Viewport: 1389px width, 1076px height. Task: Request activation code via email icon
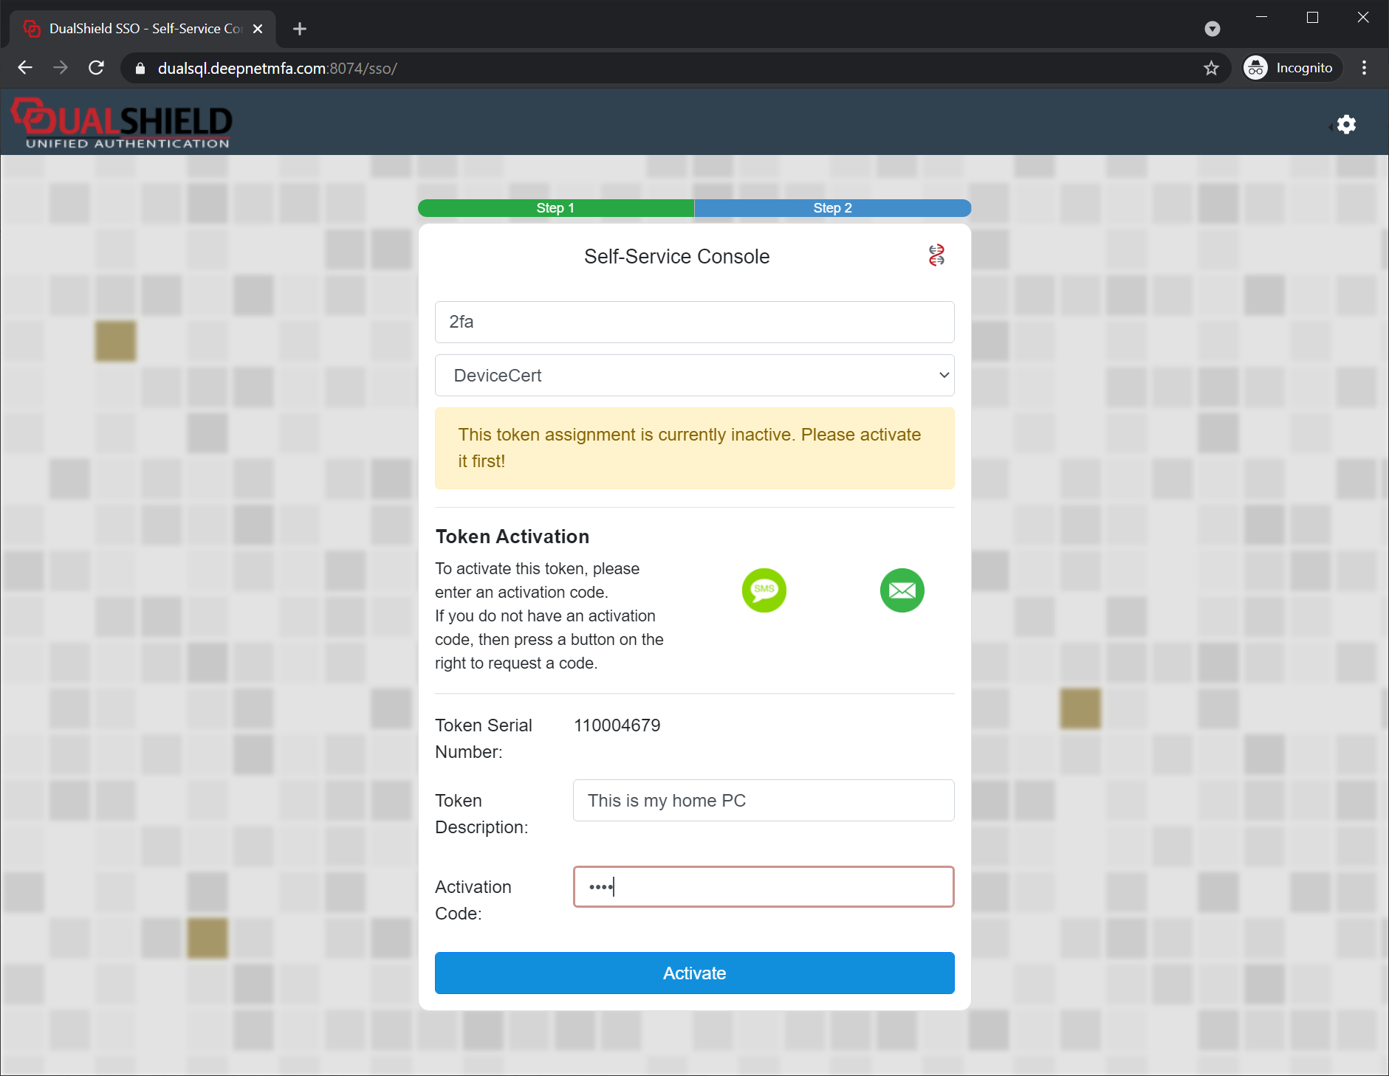click(902, 590)
